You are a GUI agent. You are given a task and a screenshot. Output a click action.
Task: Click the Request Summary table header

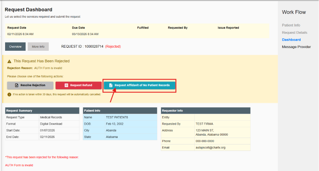click(x=42, y=111)
